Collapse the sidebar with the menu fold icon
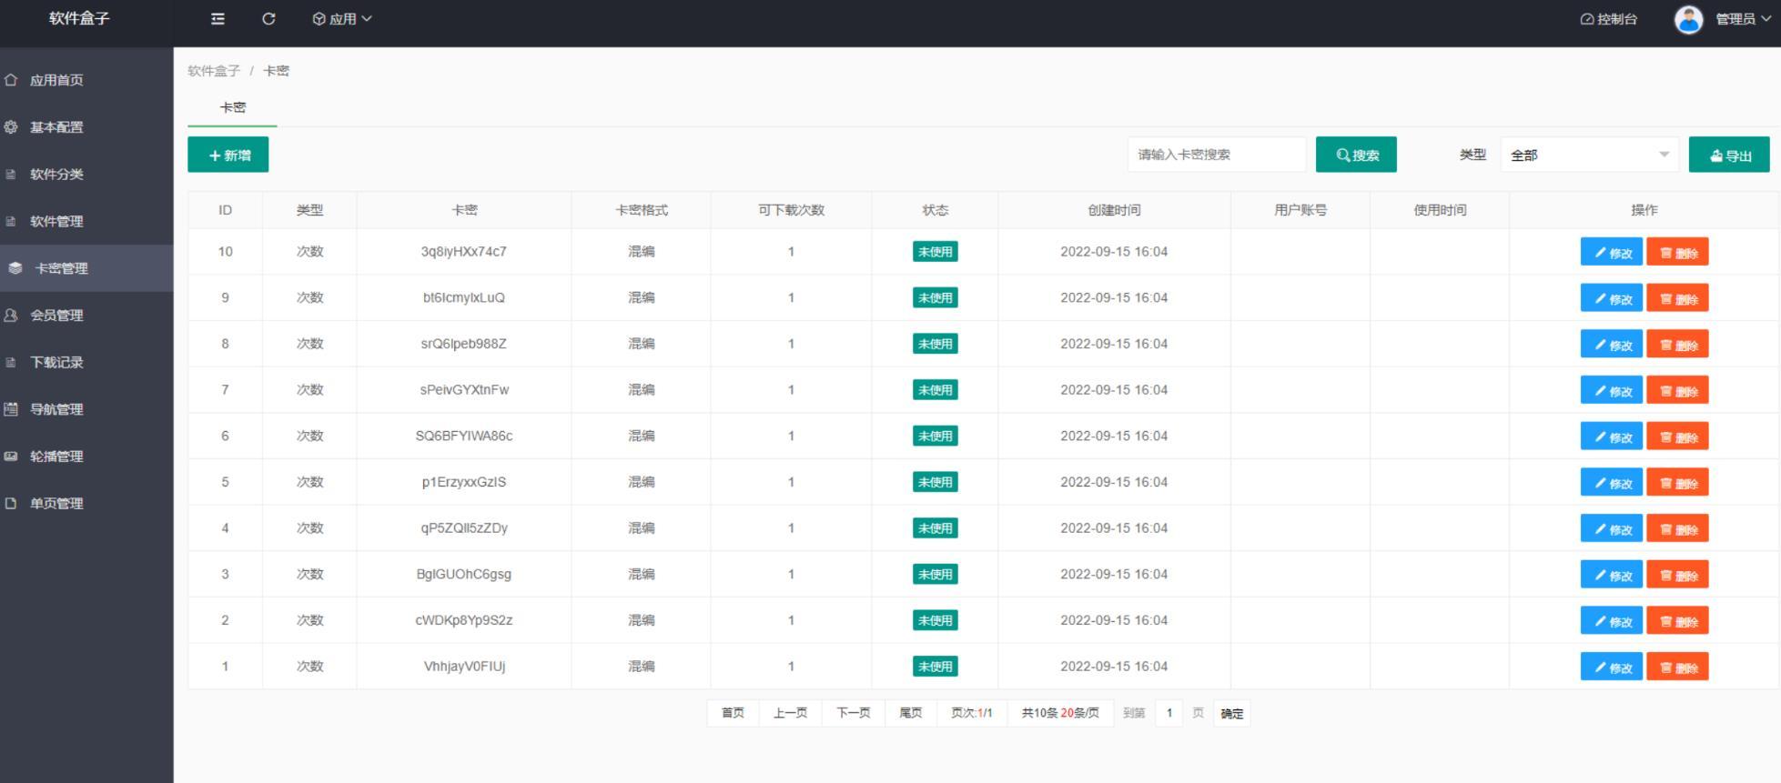 (x=218, y=19)
